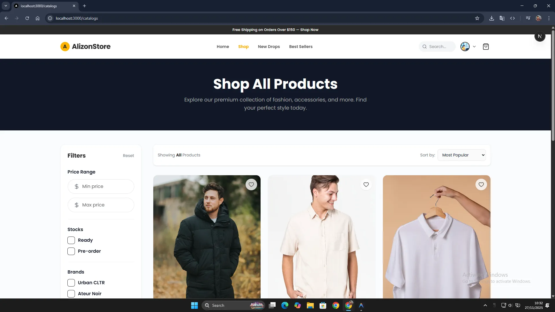Screen dimensions: 555x312
Task: Click heart icon on white polo shirt
Action: 481,184
